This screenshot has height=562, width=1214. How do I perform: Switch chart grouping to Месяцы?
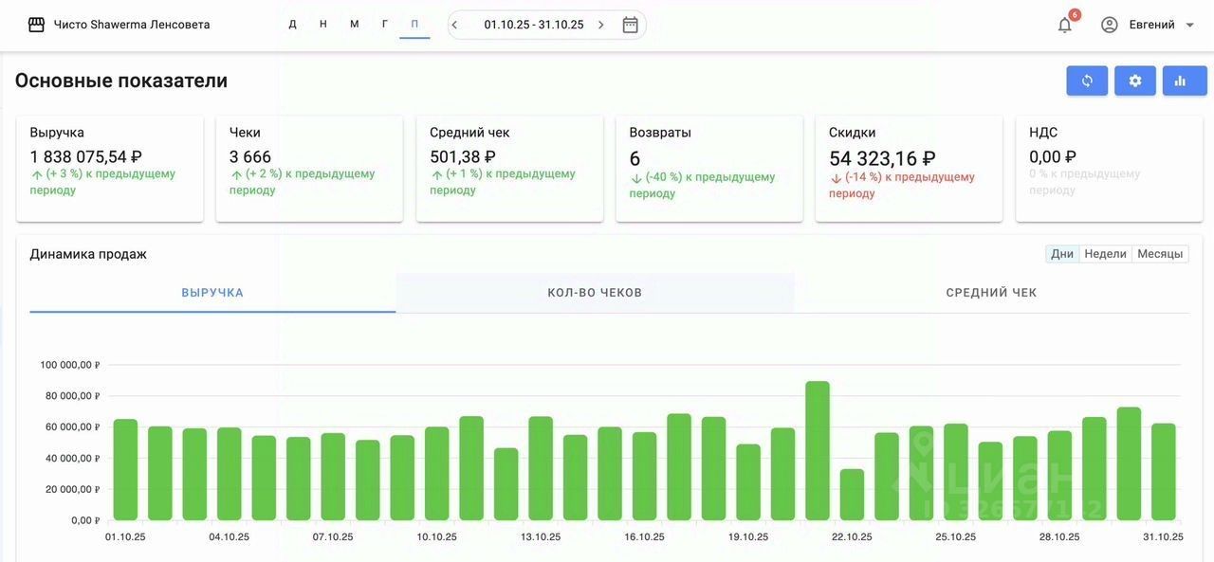pos(1160,254)
